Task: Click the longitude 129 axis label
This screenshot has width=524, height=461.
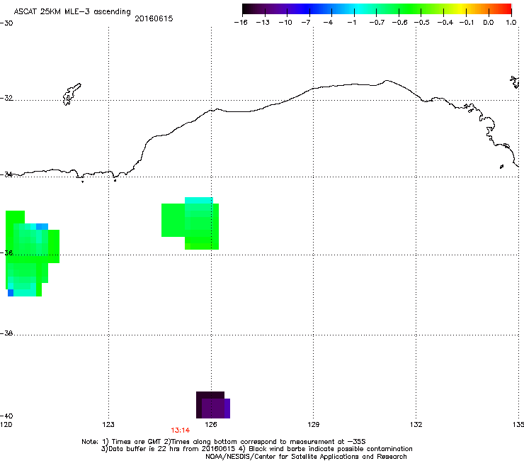Action: tap(314, 425)
